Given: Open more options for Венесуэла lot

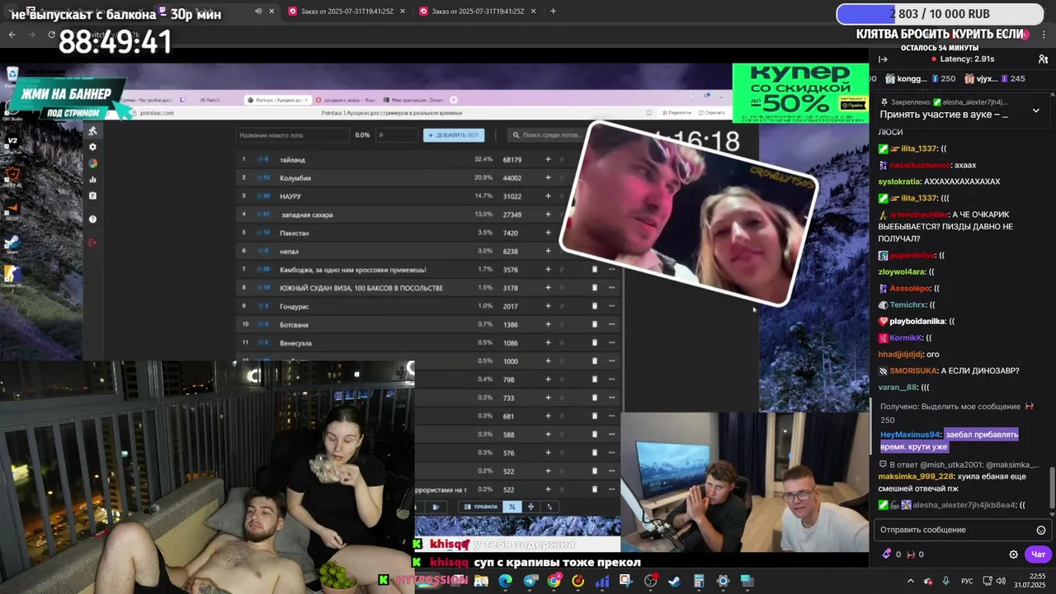Looking at the screenshot, I should click(x=611, y=342).
